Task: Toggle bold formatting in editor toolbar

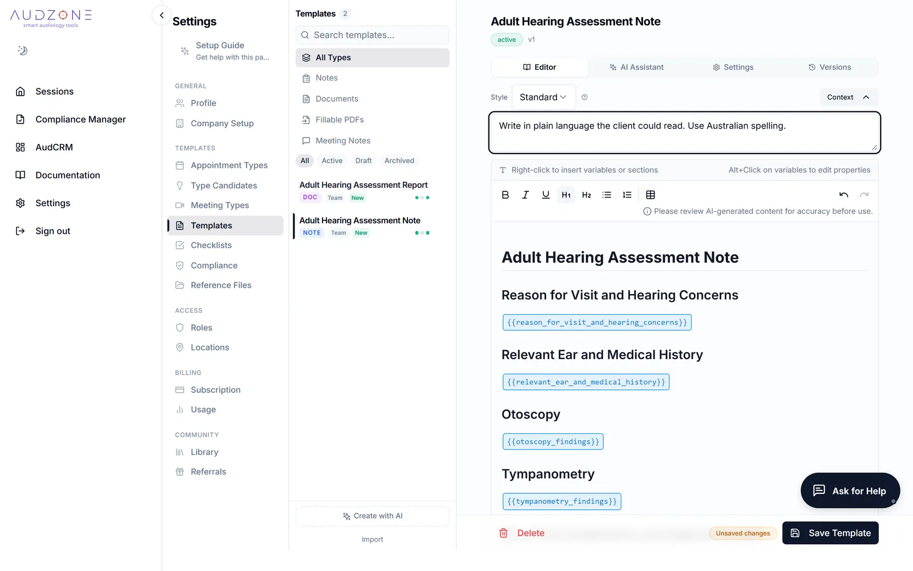Action: (505, 195)
